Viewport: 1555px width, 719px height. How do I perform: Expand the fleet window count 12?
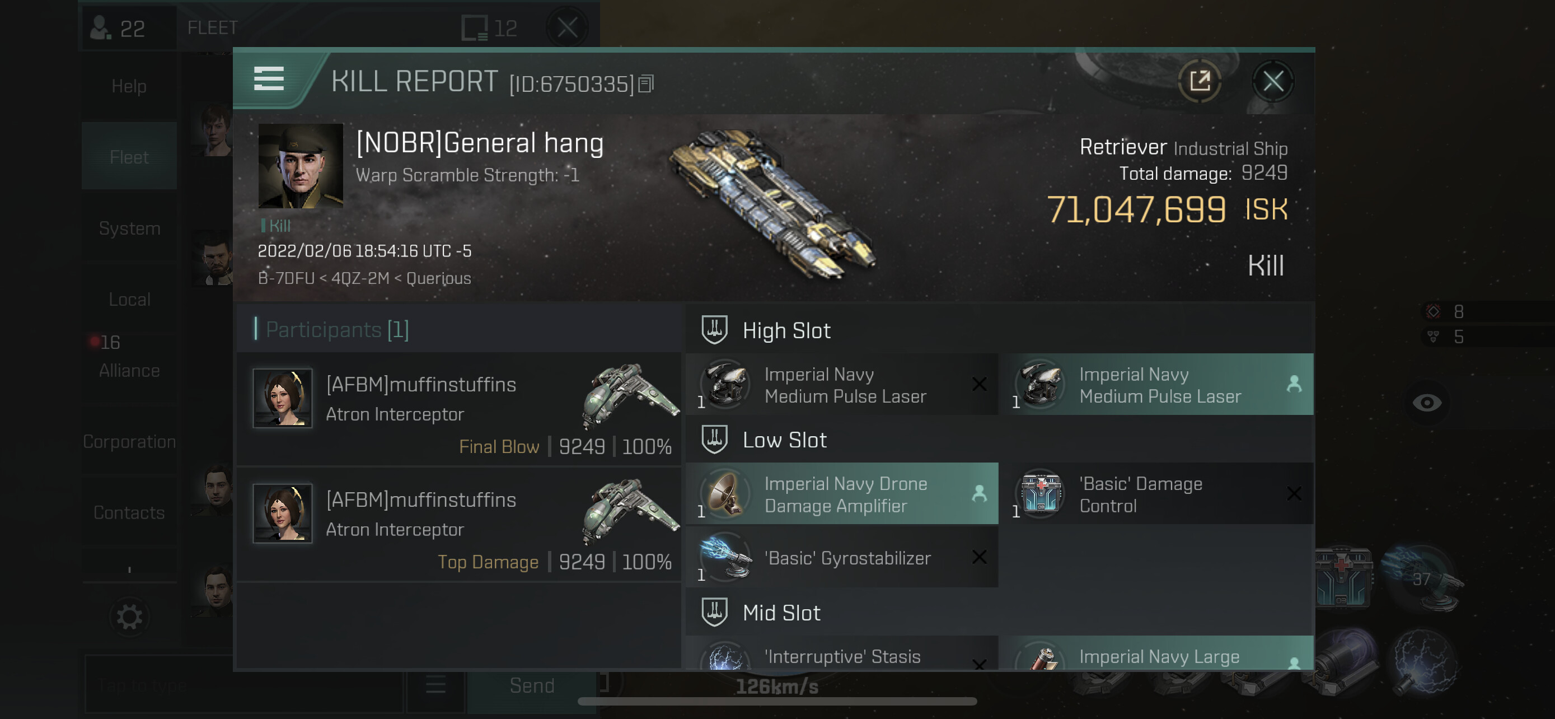490,28
